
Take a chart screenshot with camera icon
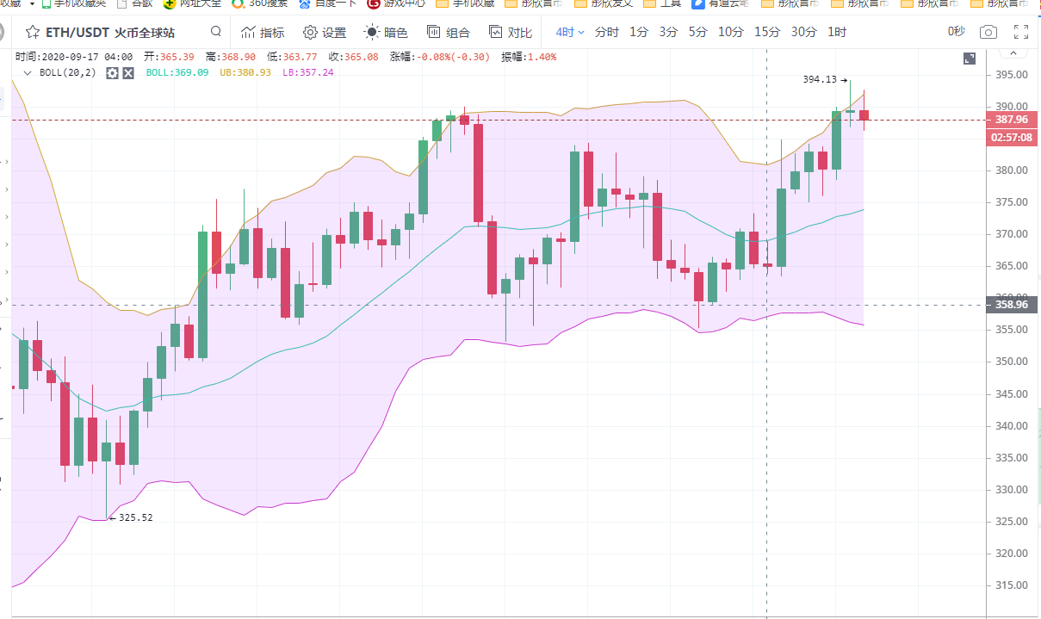click(988, 33)
